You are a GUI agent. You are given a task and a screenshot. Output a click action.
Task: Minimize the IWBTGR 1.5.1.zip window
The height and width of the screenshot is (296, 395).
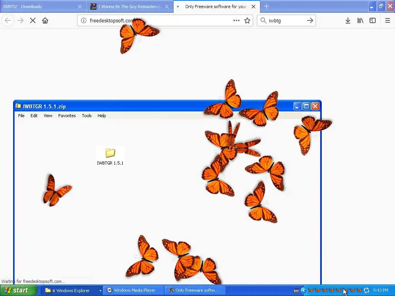coord(297,106)
